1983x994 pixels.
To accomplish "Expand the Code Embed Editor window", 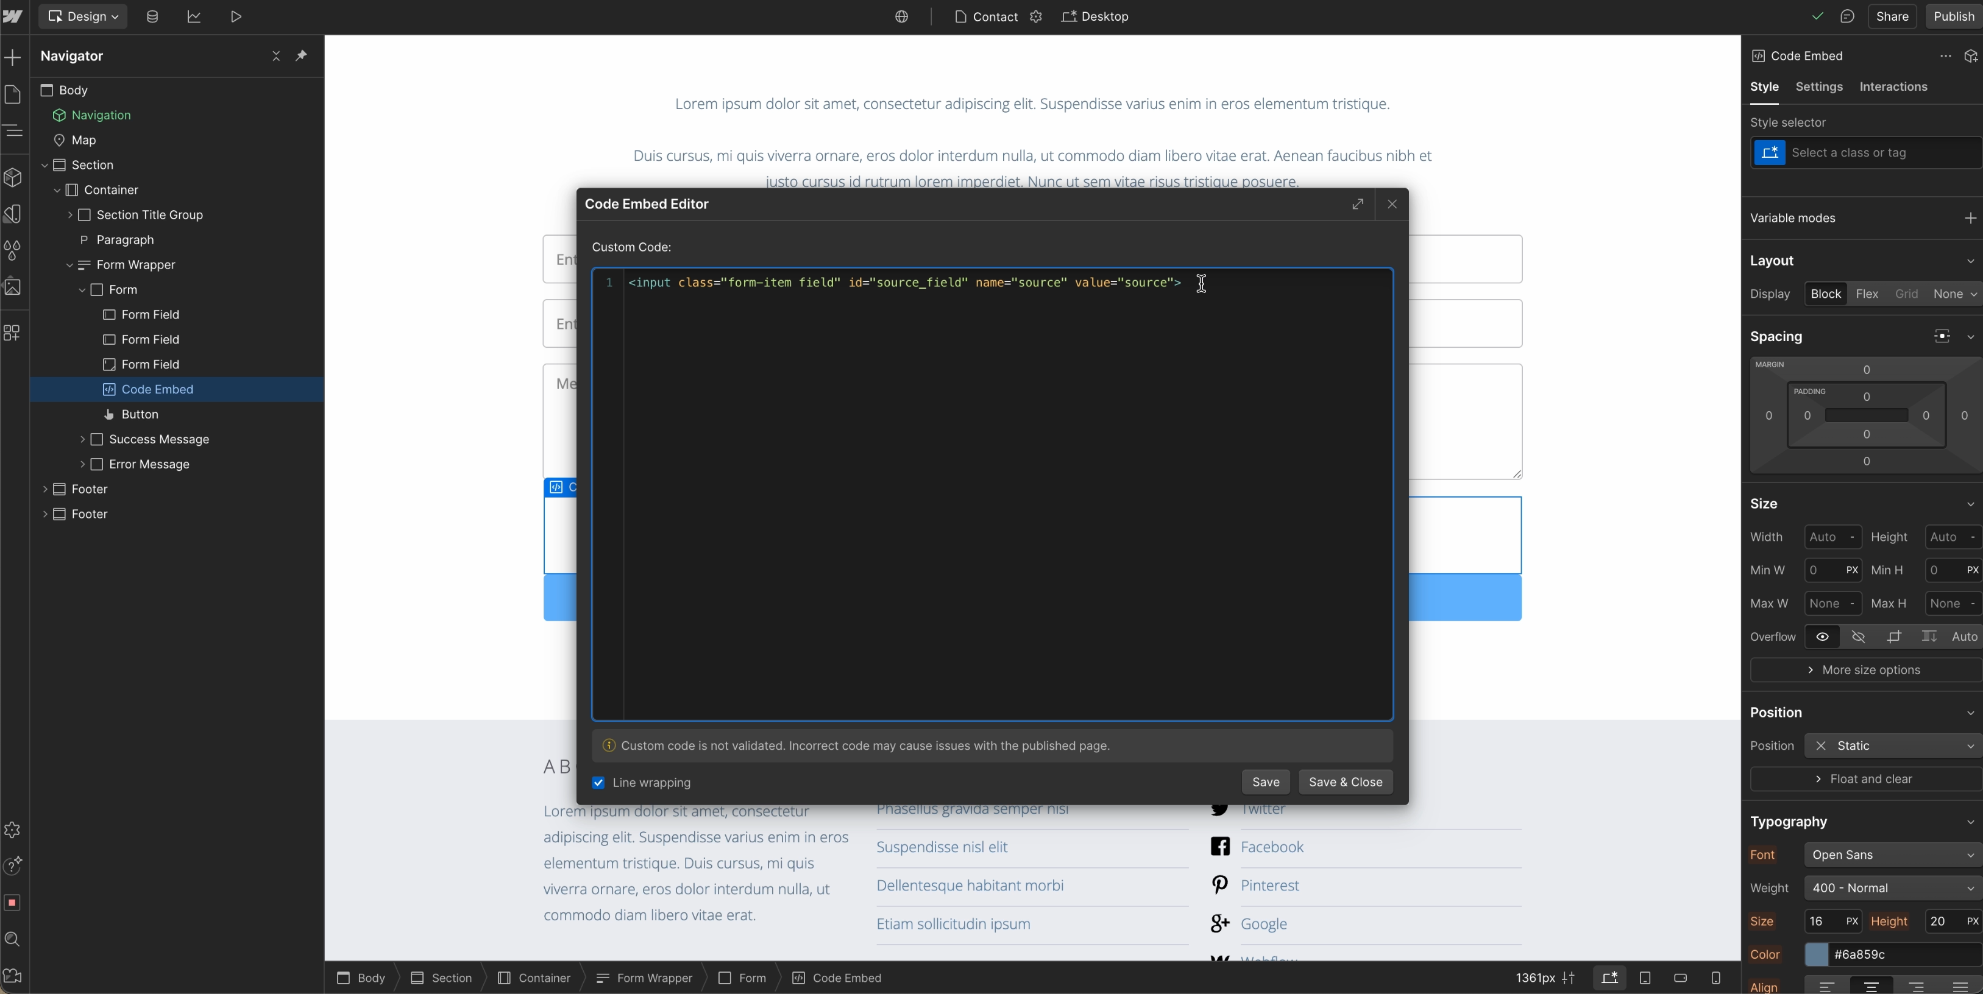I will tap(1358, 204).
